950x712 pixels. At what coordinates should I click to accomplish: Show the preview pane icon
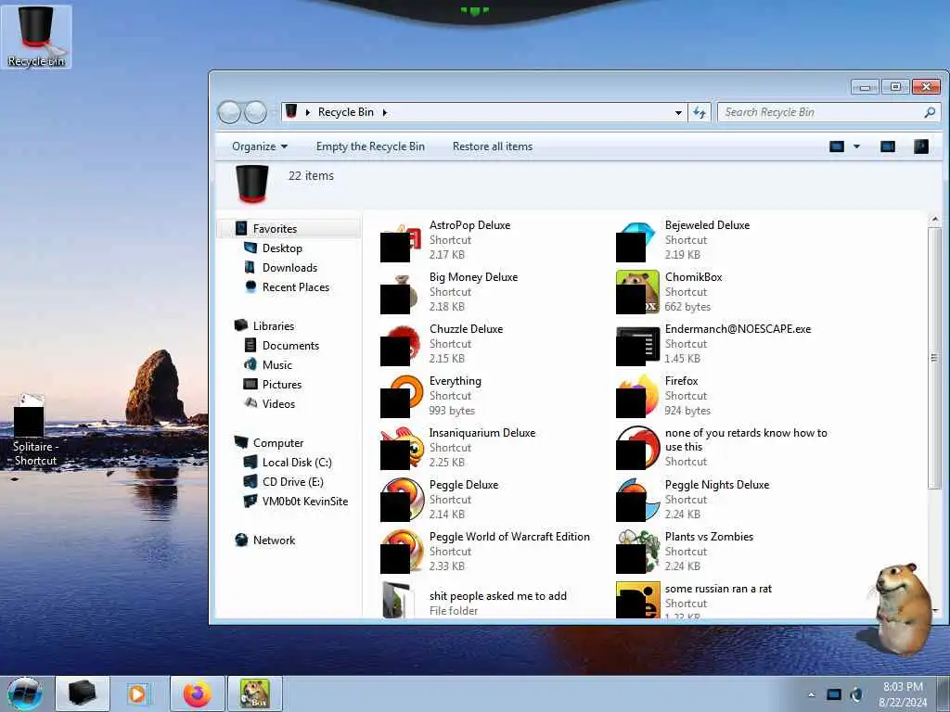click(x=888, y=146)
